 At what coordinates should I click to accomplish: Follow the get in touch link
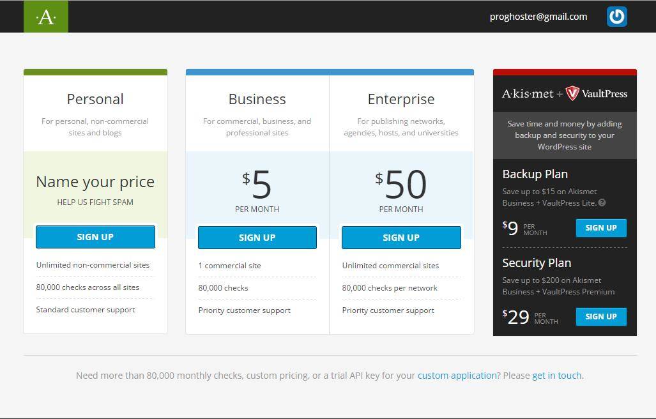coord(556,376)
